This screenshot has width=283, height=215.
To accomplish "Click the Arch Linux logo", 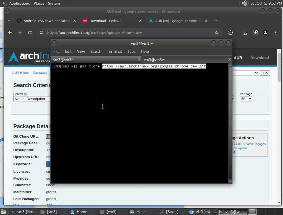I will (x=29, y=57).
